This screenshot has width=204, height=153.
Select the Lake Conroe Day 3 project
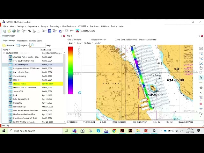tap(33, 99)
